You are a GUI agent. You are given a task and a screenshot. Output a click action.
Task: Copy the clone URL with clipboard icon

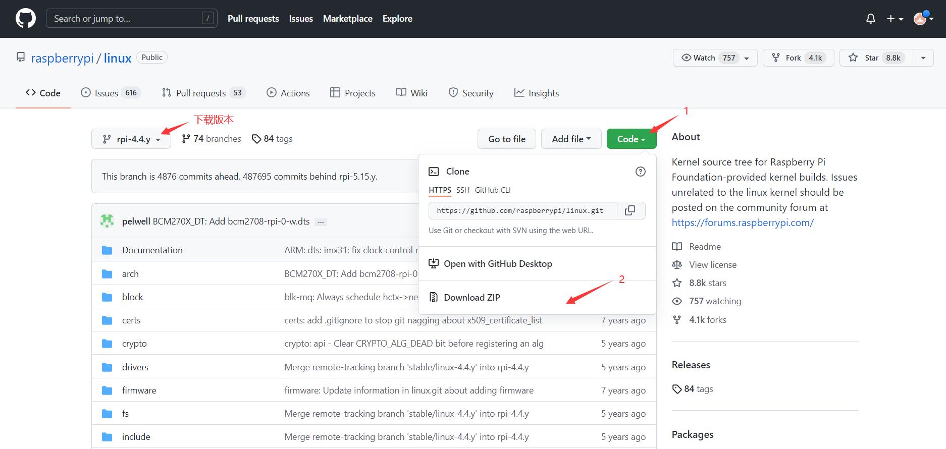(x=630, y=210)
